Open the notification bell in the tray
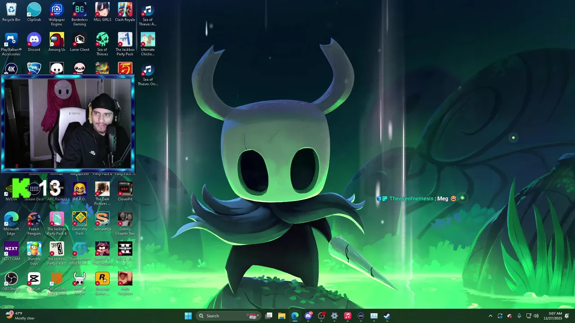 (567, 316)
